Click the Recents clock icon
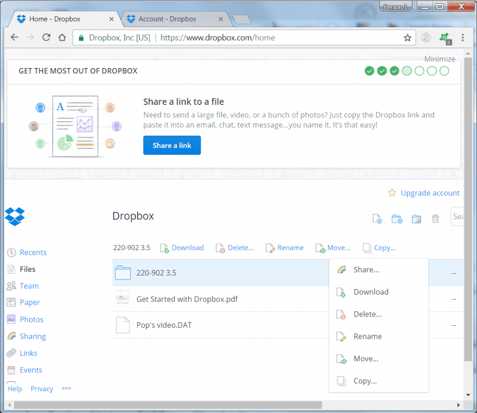The height and width of the screenshot is (413, 477). pyautogui.click(x=12, y=252)
